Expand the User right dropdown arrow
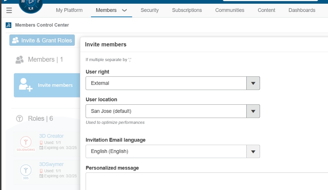328x190 pixels. click(x=253, y=83)
